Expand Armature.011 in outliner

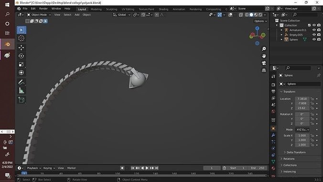pyautogui.click(x=281, y=30)
